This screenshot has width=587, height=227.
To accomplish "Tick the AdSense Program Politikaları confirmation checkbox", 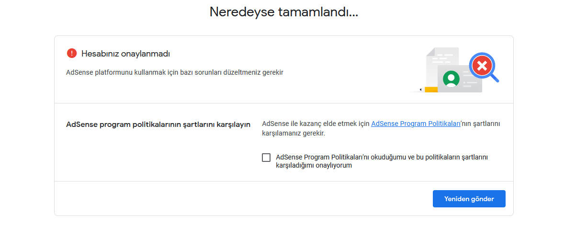I will 266,158.
